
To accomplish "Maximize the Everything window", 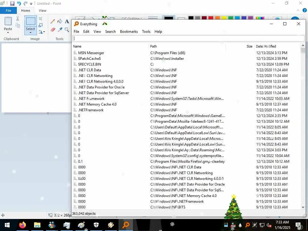I will [285, 24].
